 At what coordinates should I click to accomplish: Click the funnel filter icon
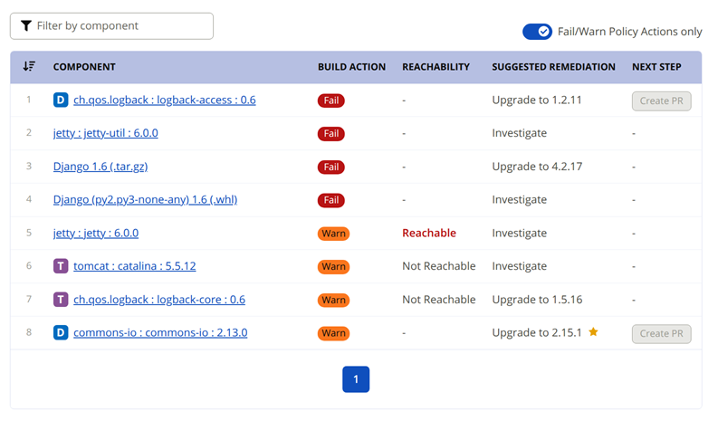click(x=26, y=25)
